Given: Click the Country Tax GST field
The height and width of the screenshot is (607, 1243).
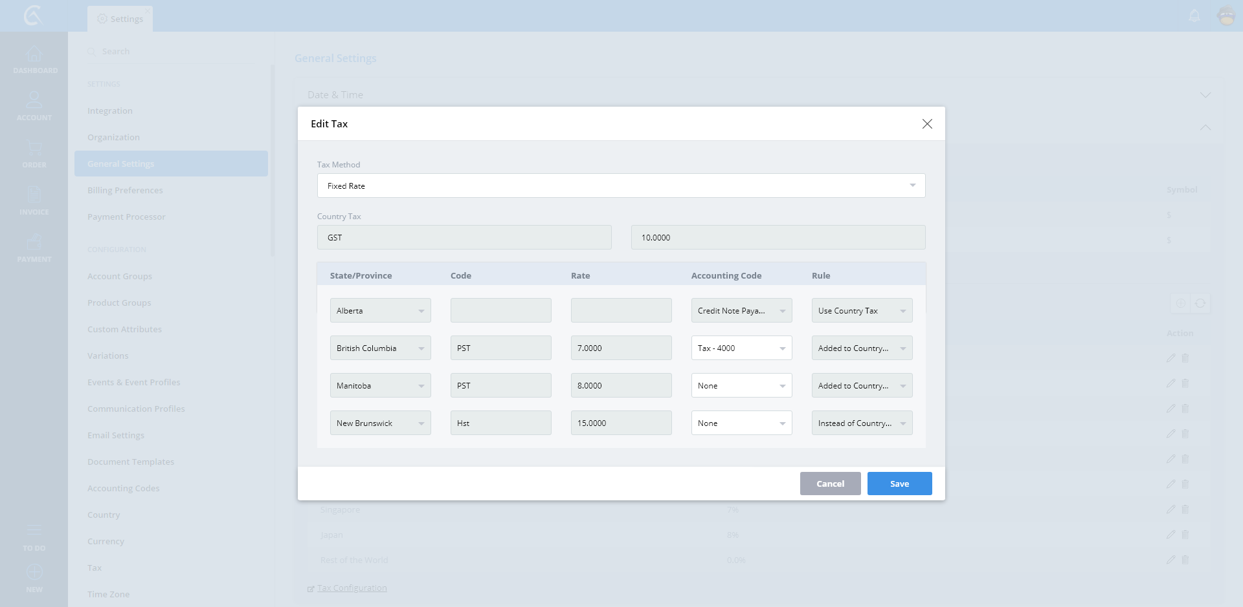Looking at the screenshot, I should point(464,237).
